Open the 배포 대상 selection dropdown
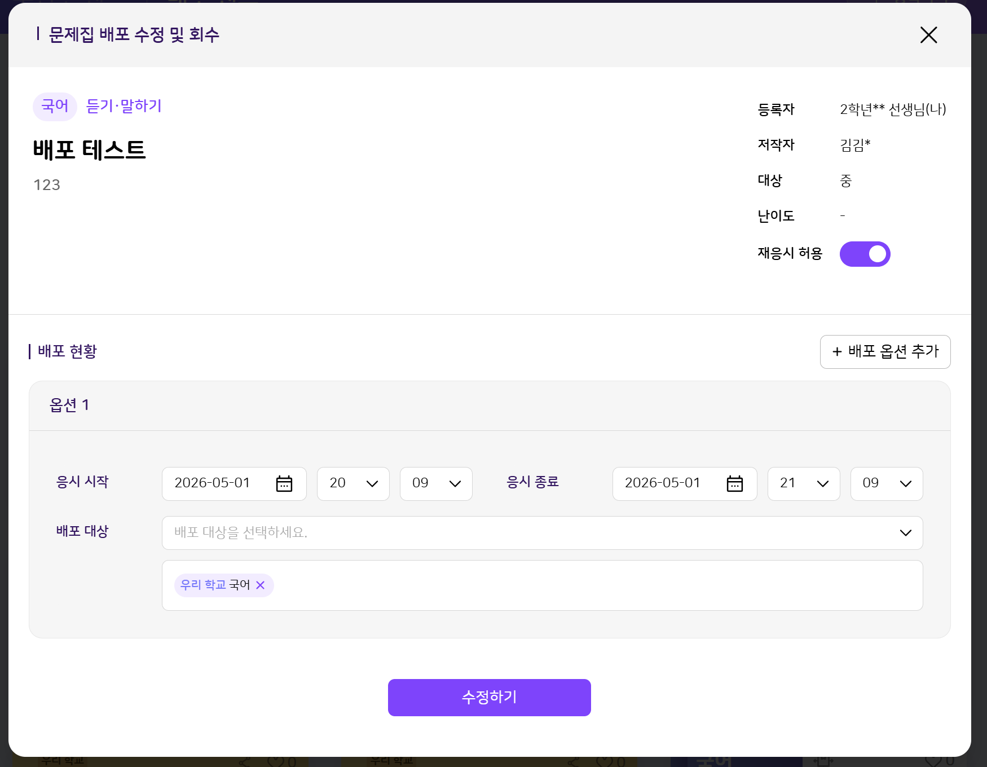This screenshot has width=987, height=767. (542, 533)
